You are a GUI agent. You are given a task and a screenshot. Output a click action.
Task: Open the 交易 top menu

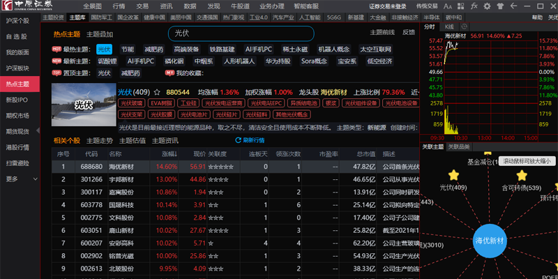click(x=142, y=6)
